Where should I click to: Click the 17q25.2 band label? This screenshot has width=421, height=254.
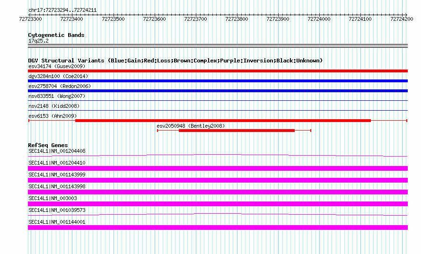[38, 41]
